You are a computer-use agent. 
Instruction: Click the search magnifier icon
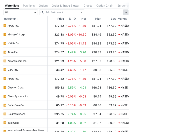[42, 12]
